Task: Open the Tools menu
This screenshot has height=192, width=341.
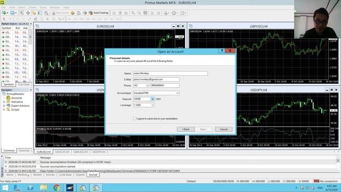Action: (x=43, y=7)
